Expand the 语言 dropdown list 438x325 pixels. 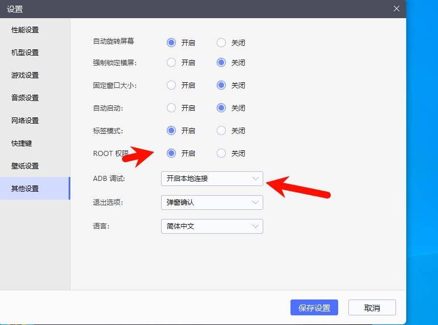[x=212, y=226]
